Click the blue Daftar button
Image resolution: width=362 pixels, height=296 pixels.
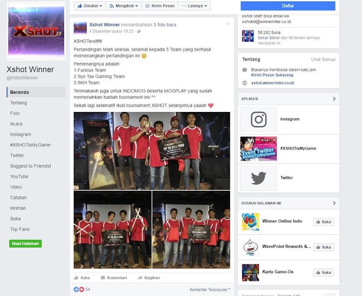288,6
